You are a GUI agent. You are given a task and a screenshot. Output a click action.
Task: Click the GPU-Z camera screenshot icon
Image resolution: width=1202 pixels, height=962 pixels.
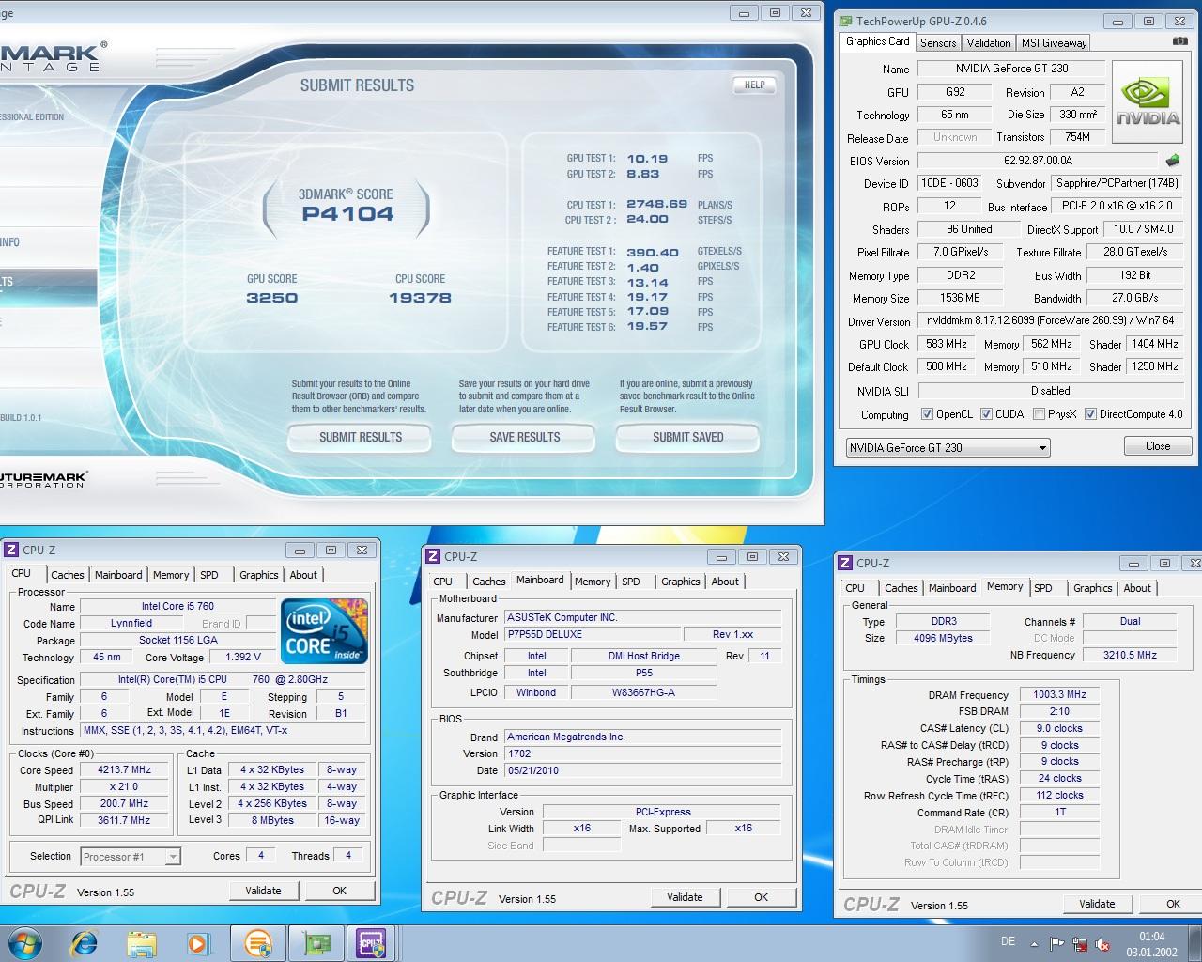click(1179, 41)
